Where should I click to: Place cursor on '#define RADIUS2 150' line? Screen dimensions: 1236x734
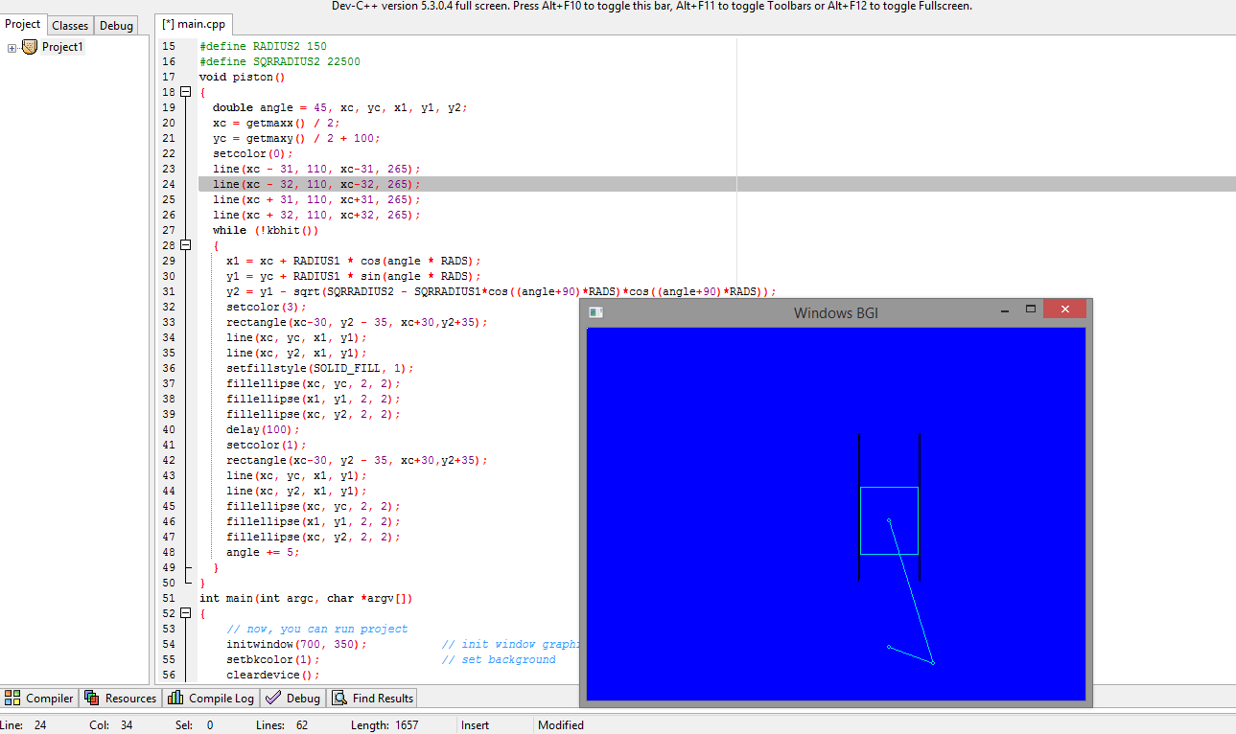point(263,46)
